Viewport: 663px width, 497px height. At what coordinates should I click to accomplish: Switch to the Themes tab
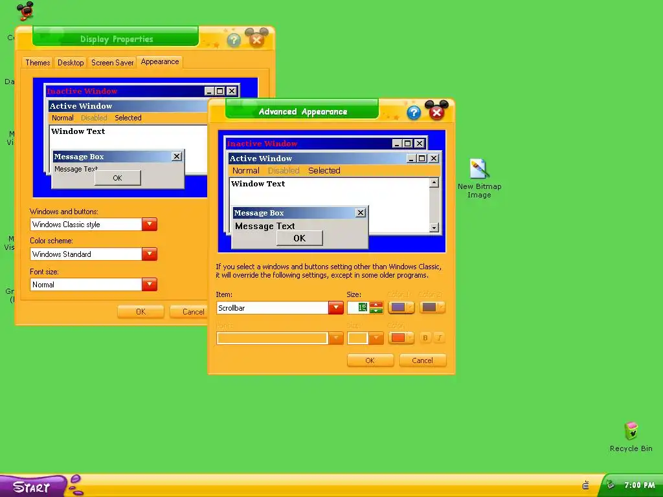37,63
